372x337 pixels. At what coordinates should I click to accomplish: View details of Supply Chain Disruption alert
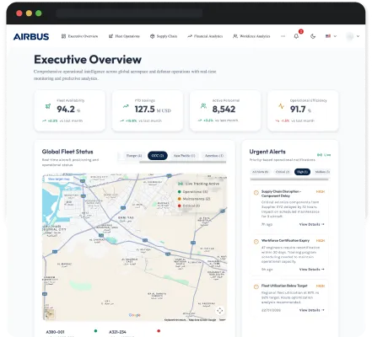tap(312, 224)
